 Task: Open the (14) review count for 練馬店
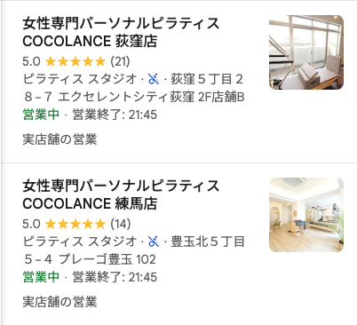(121, 224)
